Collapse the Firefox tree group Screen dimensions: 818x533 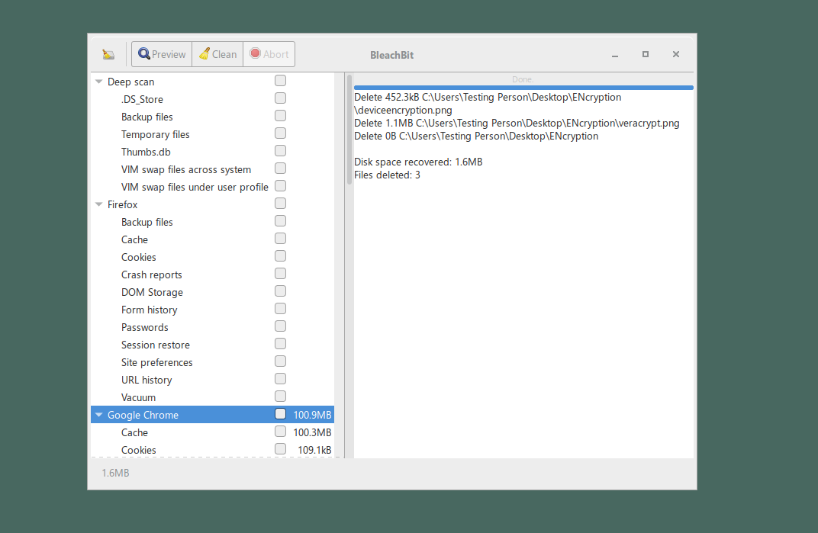[x=98, y=204]
